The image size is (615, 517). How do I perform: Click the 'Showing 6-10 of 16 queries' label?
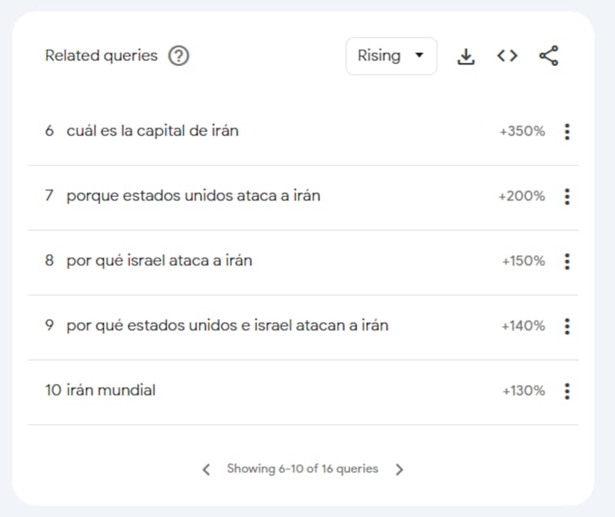pyautogui.click(x=302, y=469)
